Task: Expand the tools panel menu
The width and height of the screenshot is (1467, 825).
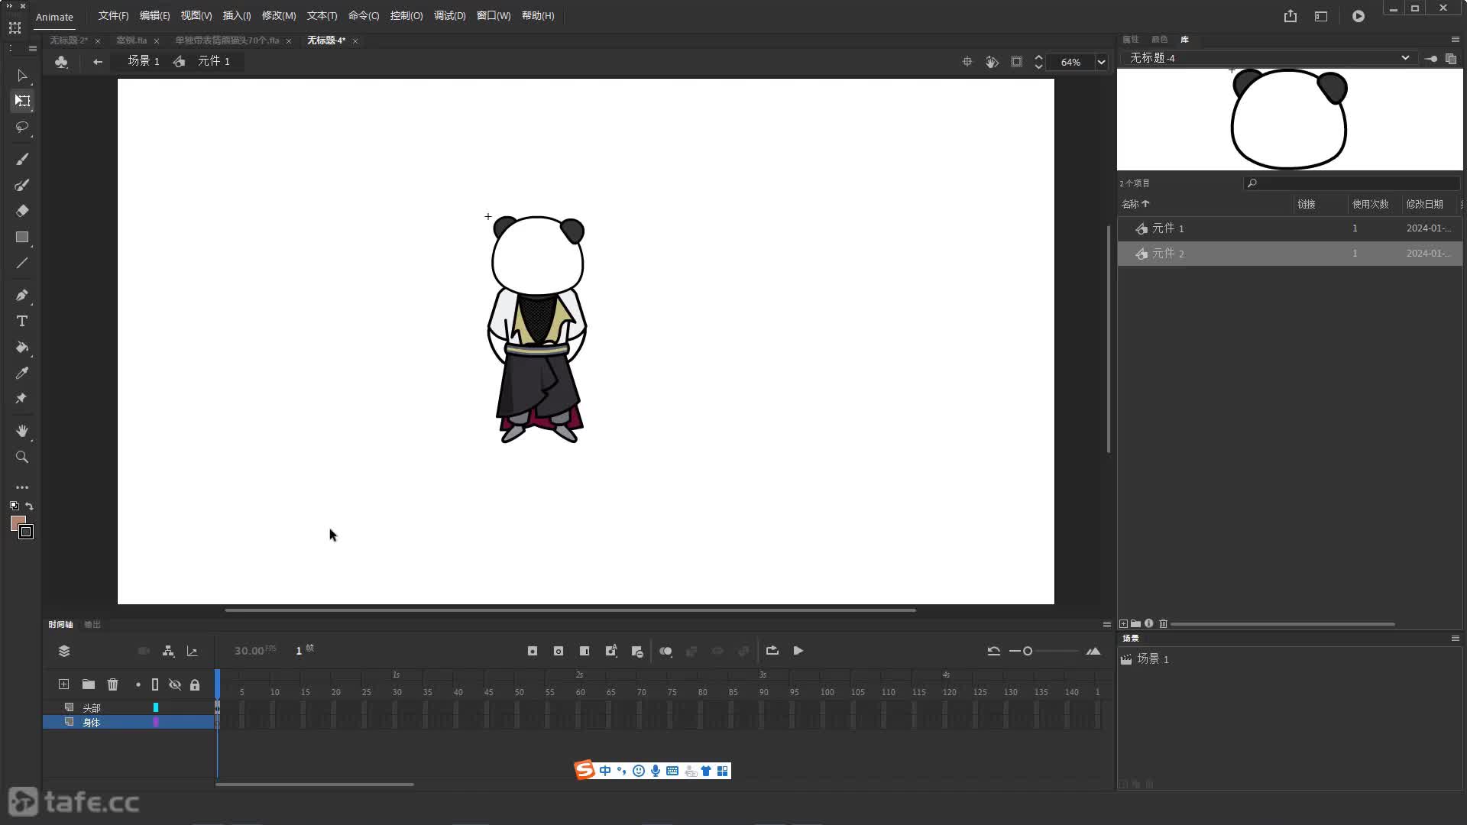Action: tap(32, 48)
